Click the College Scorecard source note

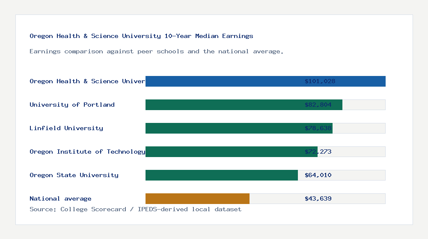[x=135, y=209]
